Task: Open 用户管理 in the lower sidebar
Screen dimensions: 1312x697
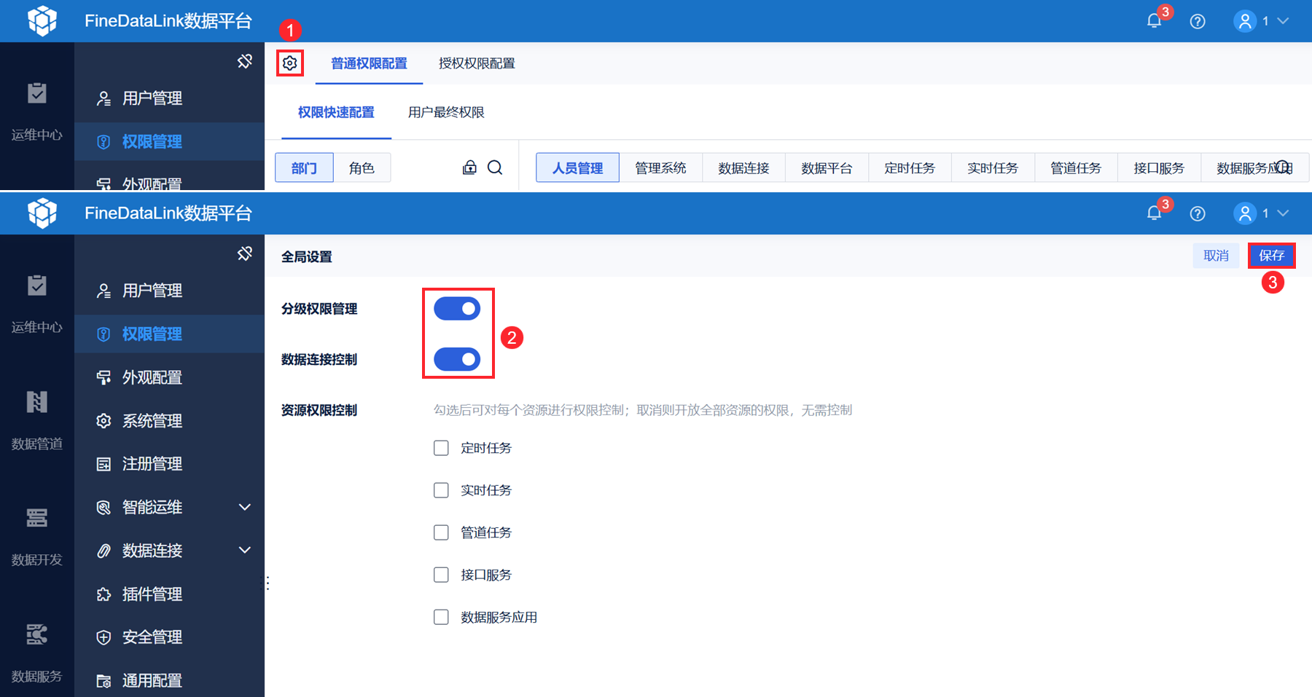Action: (x=169, y=291)
